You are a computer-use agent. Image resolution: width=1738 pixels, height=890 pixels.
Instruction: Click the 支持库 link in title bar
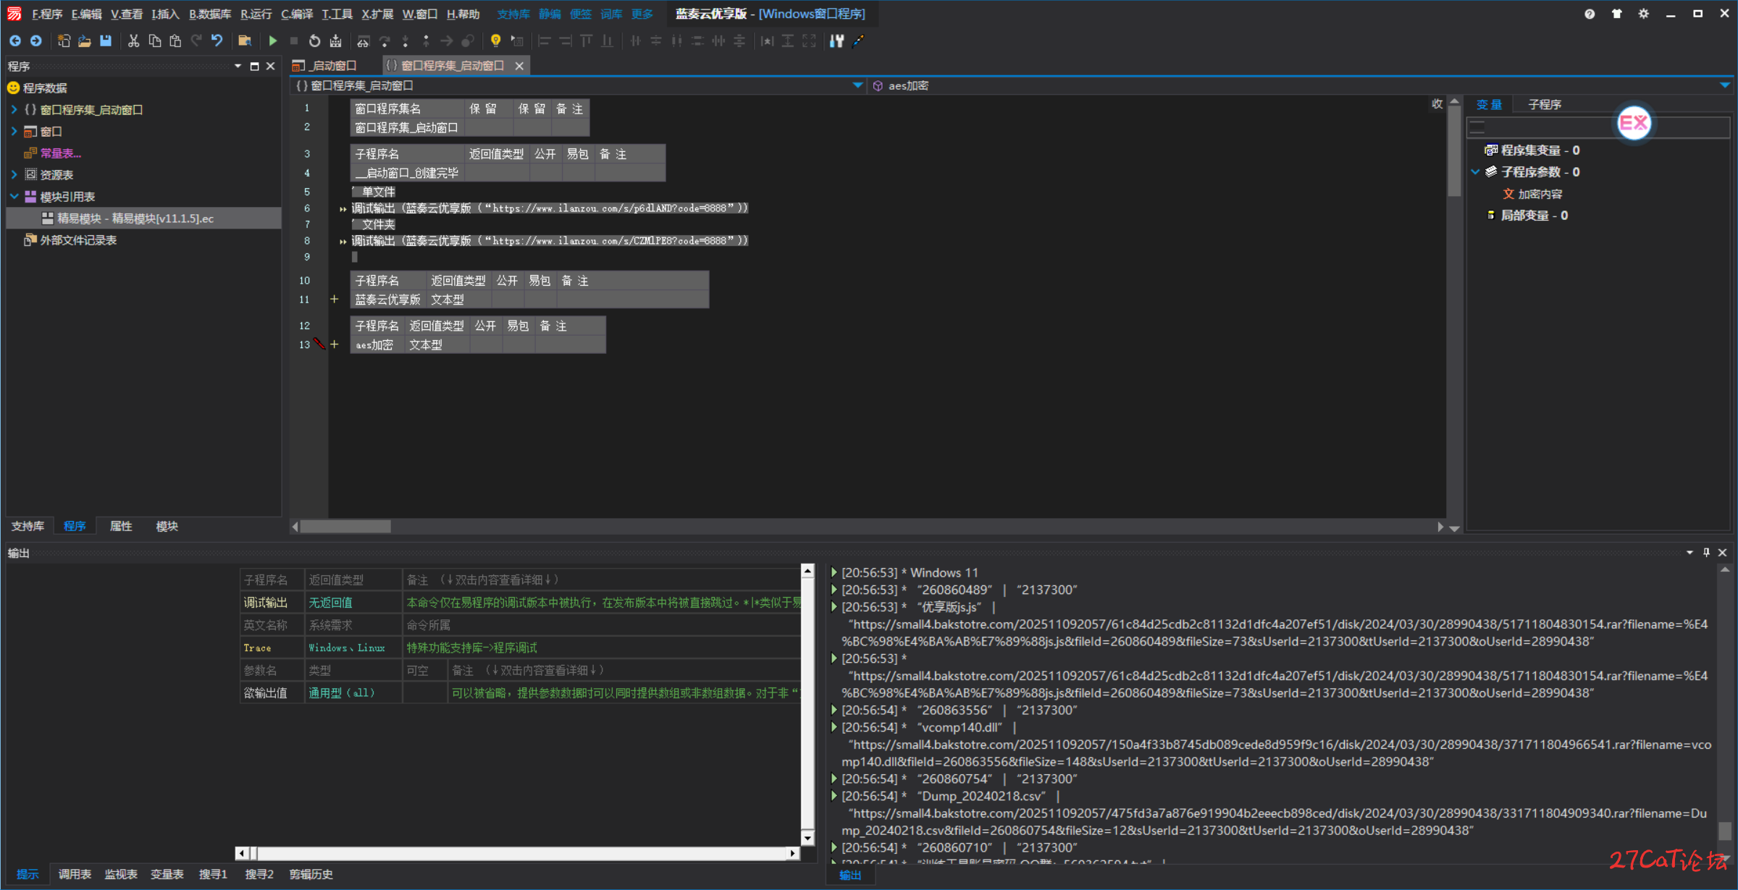[513, 14]
